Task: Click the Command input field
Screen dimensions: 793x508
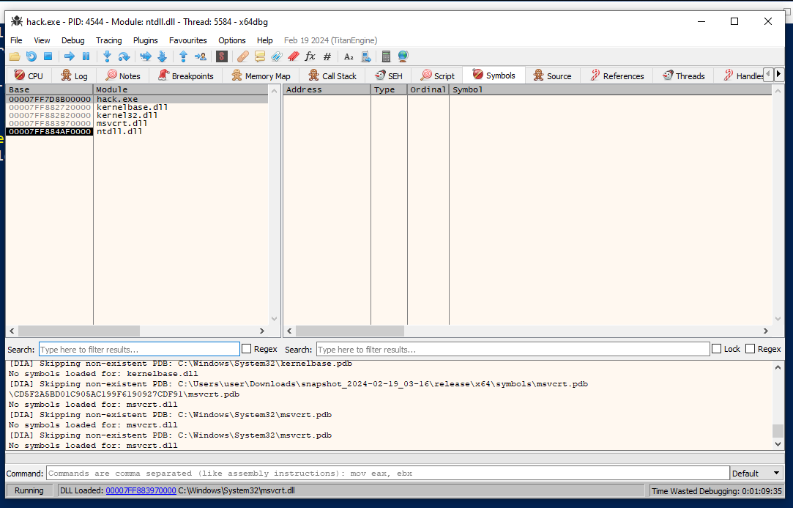Action: (388, 473)
